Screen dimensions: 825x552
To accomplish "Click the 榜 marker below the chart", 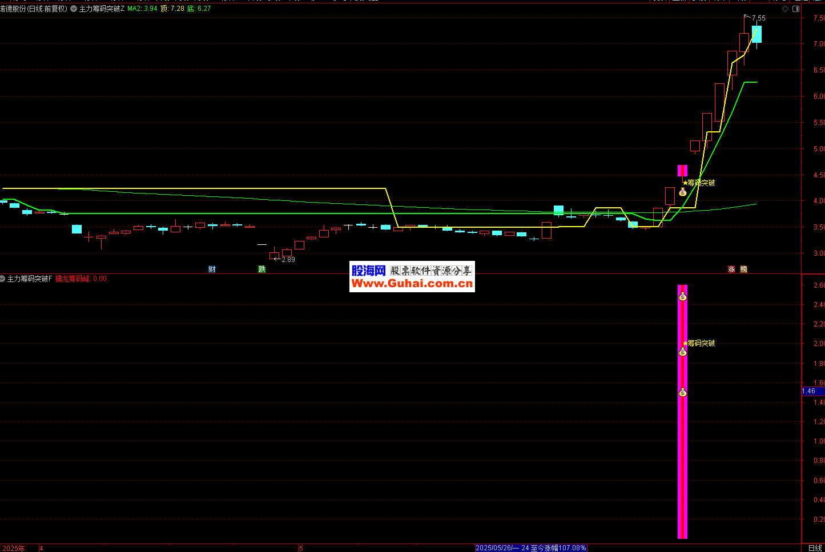I will point(744,269).
